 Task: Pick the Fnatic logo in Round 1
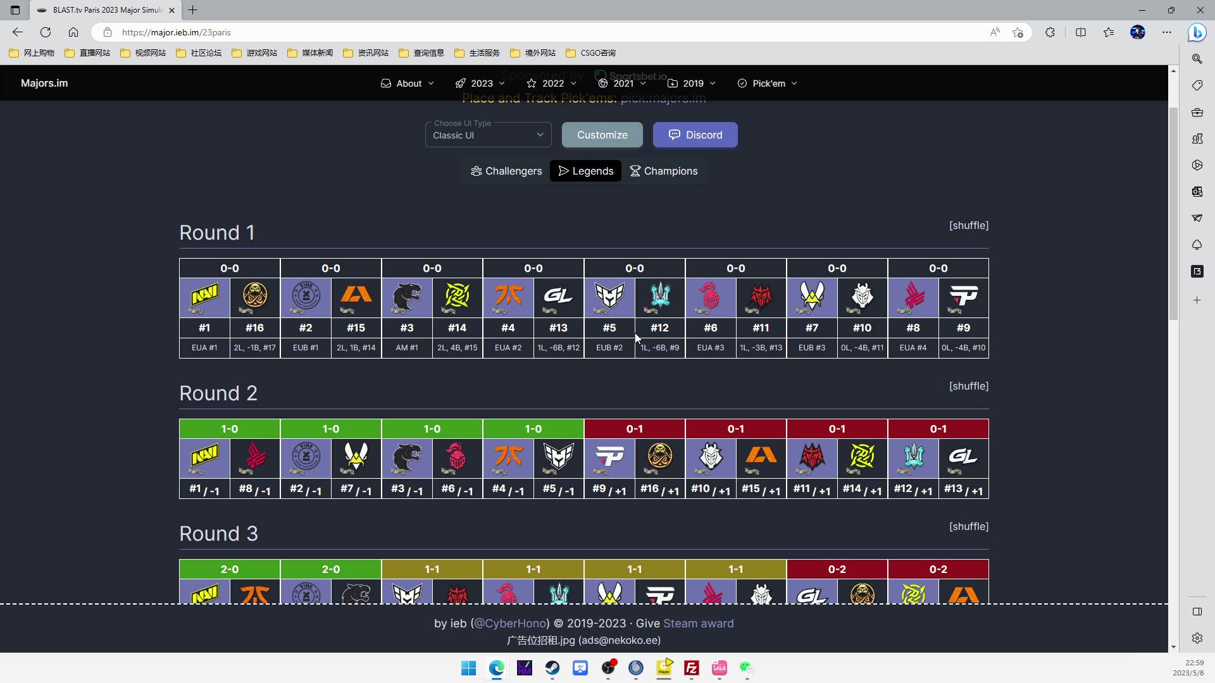point(508,297)
